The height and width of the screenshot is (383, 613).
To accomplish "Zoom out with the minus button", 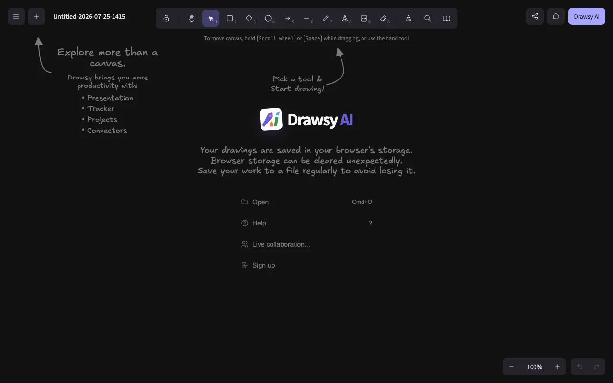I will click(511, 367).
